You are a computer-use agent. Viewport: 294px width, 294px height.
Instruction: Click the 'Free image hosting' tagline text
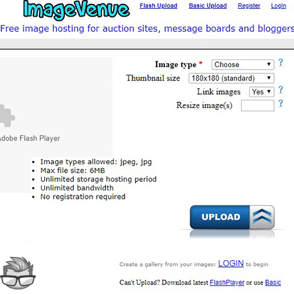pos(147,29)
